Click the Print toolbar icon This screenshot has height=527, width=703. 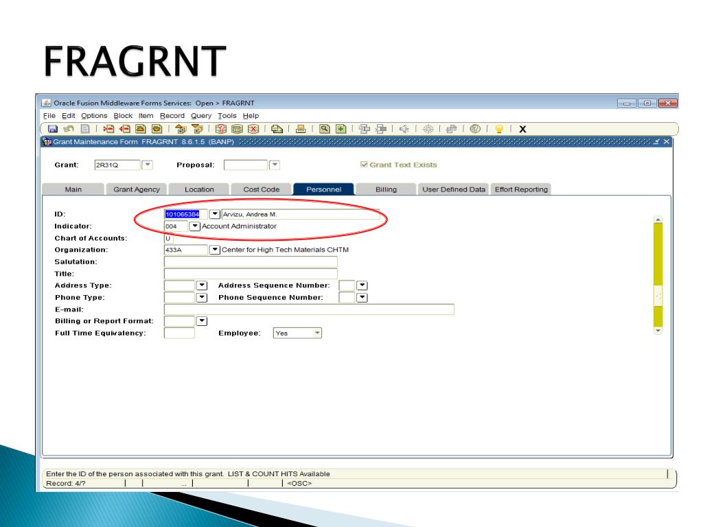point(301,129)
